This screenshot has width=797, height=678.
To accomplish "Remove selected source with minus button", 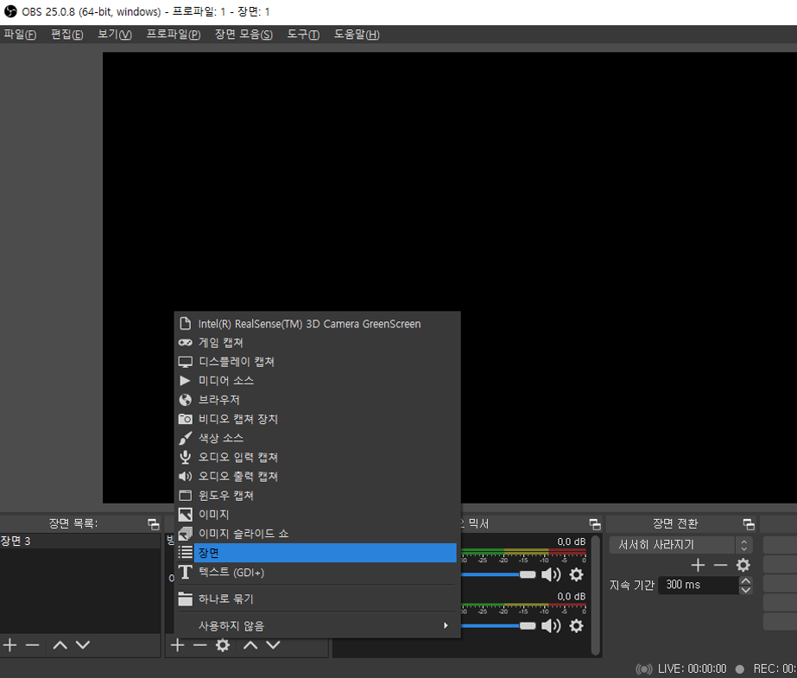I will click(199, 645).
